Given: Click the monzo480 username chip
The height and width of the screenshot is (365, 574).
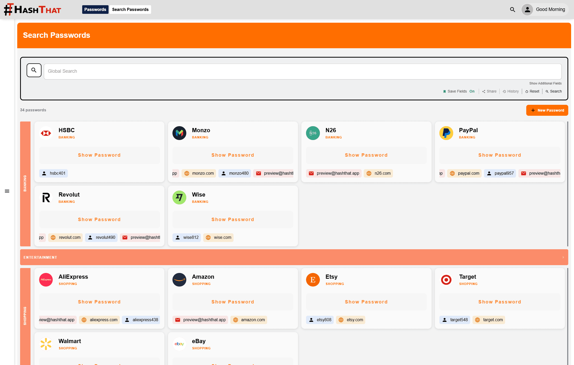Looking at the screenshot, I should click(235, 173).
